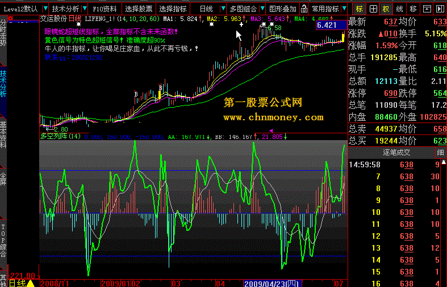This screenshot has width=447, height=287.
Task: Click the scroll-up arrow of trade list
Action: pyautogui.click(x=444, y=162)
